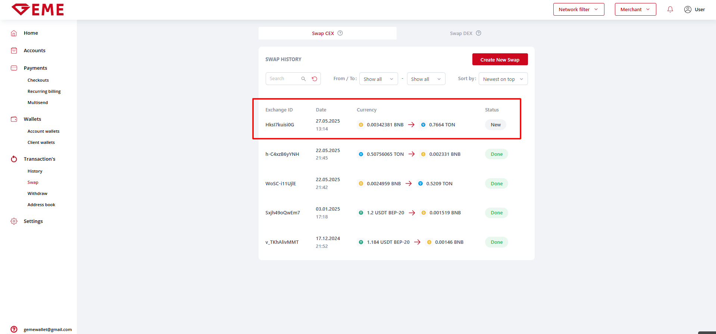The image size is (716, 334).
Task: Click into the swap history Search field
Action: pyautogui.click(x=284, y=79)
